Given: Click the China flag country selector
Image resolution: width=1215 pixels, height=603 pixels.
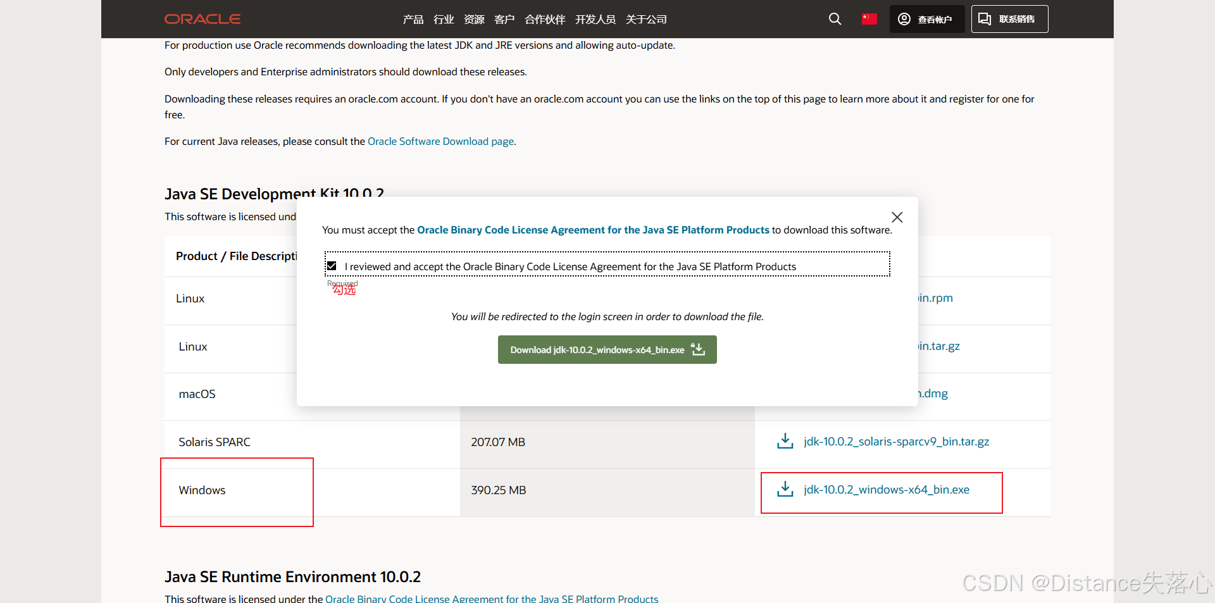Looking at the screenshot, I should pyautogui.click(x=869, y=19).
